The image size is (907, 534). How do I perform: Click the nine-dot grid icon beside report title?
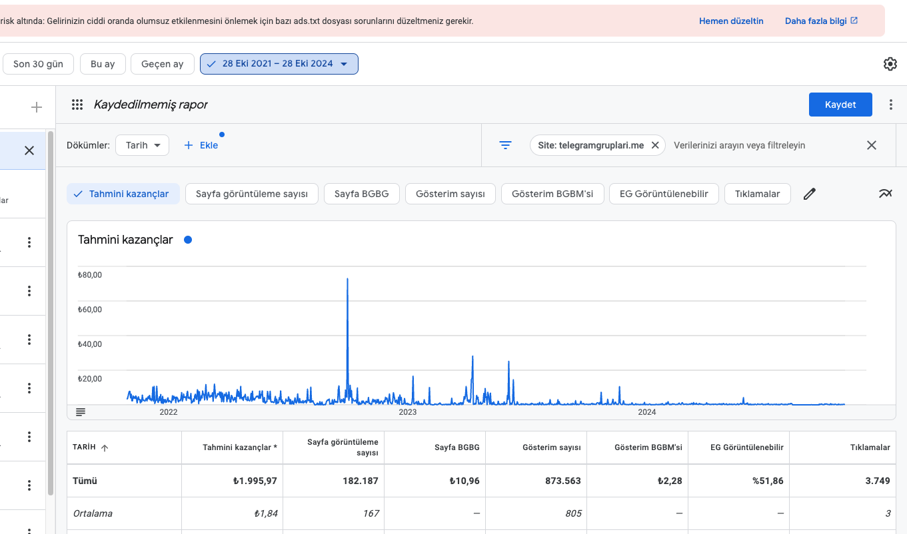77,105
